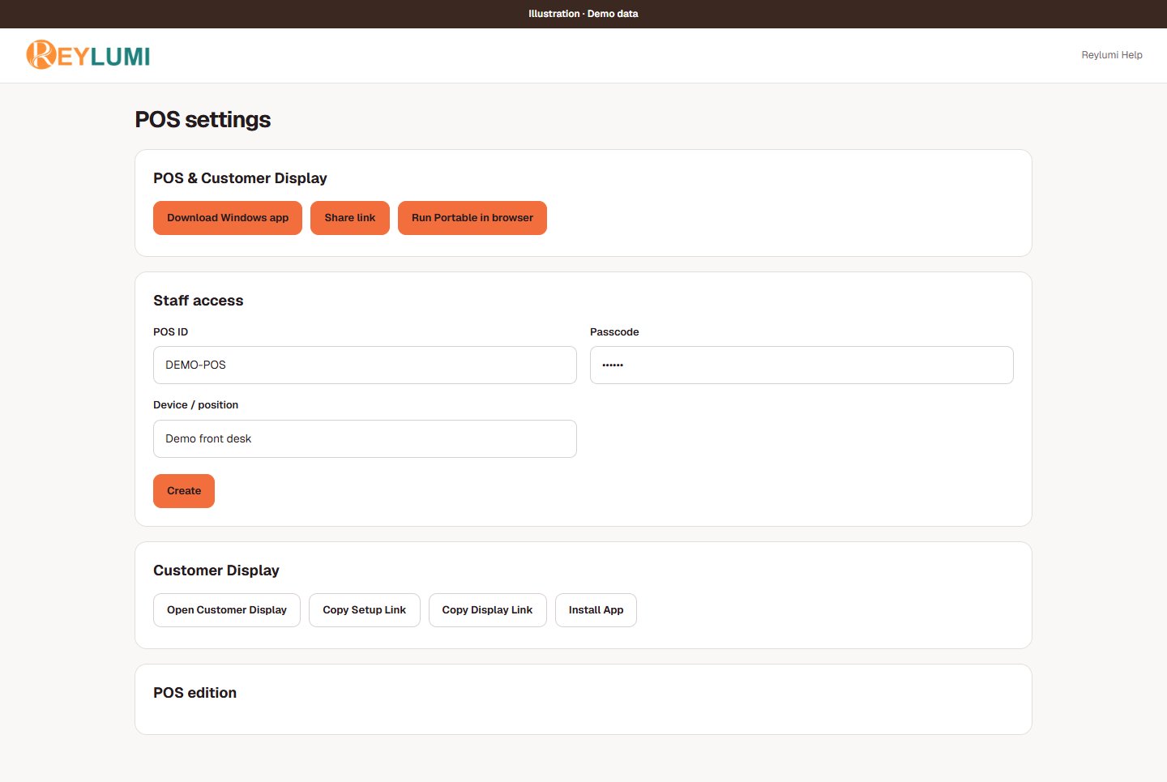Click the Reylumi logo
This screenshot has width=1167, height=782.
tap(88, 54)
